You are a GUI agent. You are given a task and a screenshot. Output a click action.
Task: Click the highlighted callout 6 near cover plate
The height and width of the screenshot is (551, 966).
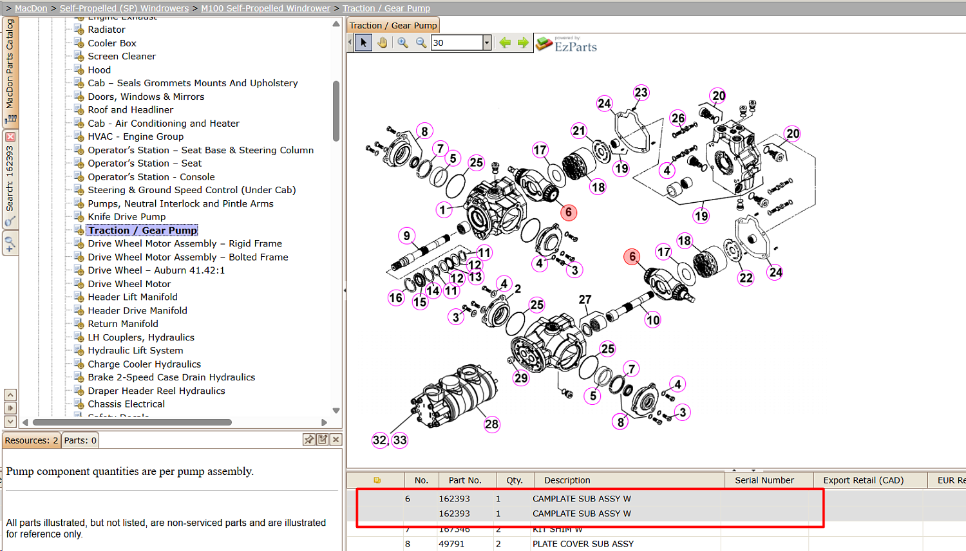tap(568, 212)
